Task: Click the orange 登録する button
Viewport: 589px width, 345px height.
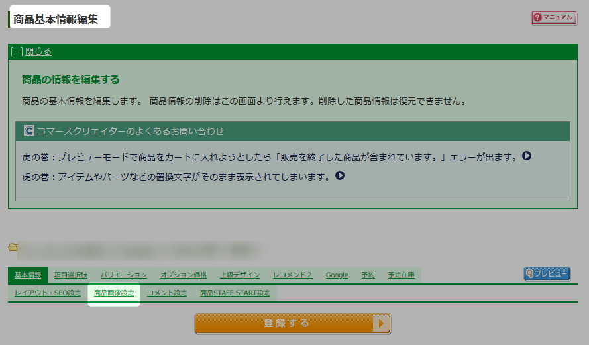Action: 293,323
